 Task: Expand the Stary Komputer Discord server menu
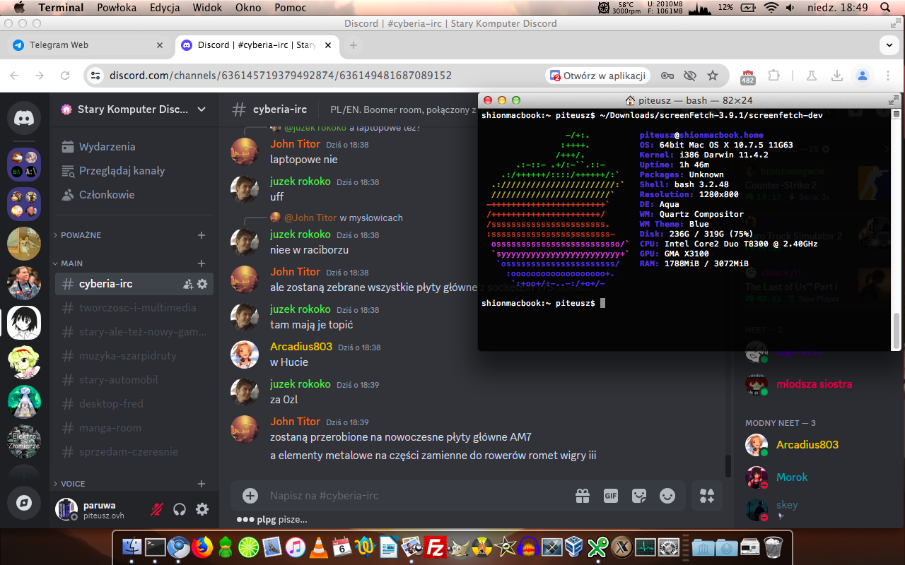[202, 109]
